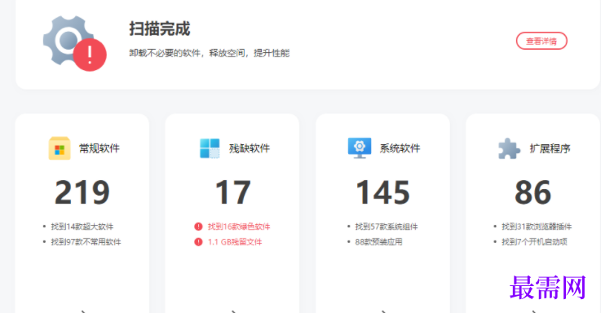The image size is (601, 313).
Task: Select 找到7个开机启动项 entry
Action: click(534, 242)
